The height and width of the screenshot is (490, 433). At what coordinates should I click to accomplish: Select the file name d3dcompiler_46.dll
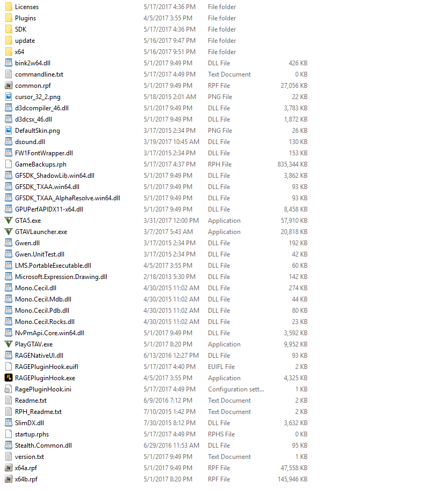[42, 108]
